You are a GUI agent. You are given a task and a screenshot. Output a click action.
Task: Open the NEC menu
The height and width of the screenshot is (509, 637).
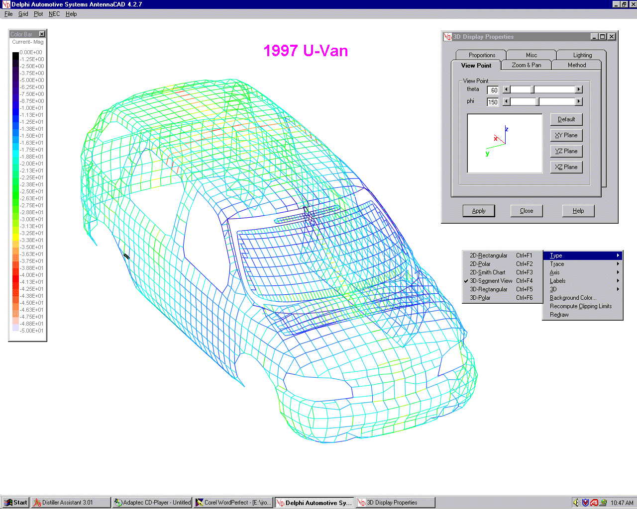click(54, 14)
